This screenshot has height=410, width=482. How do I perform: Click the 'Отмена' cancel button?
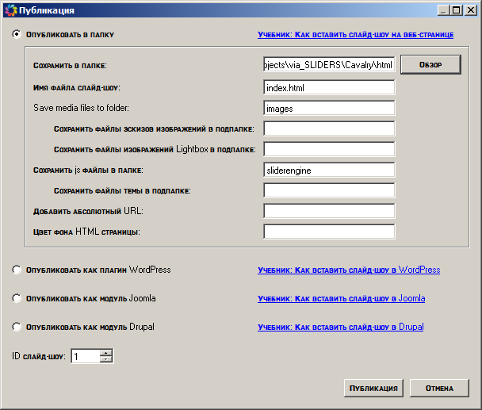439,388
